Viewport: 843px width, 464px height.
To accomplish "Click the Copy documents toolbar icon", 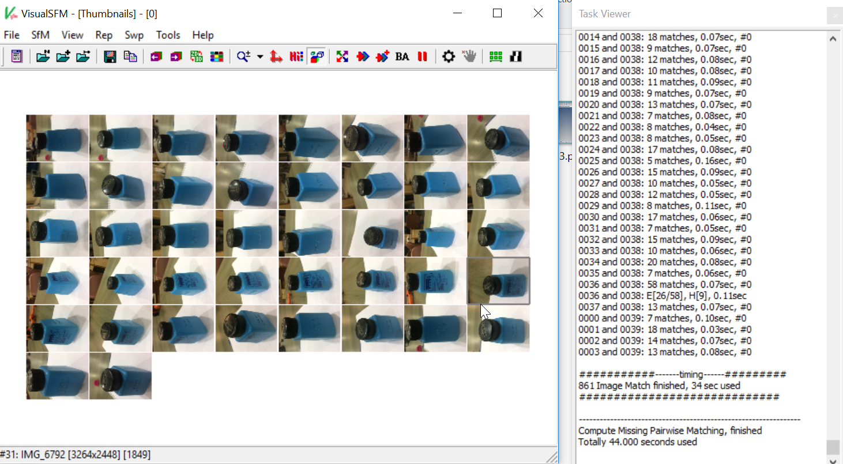I will 130,56.
